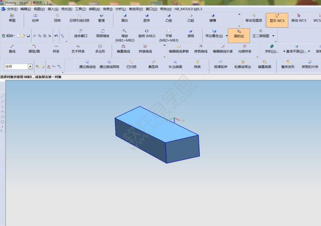Open 编辑曲线长度 curve length tool
The width and height of the screenshot is (321, 226).
pyautogui.click(x=223, y=49)
